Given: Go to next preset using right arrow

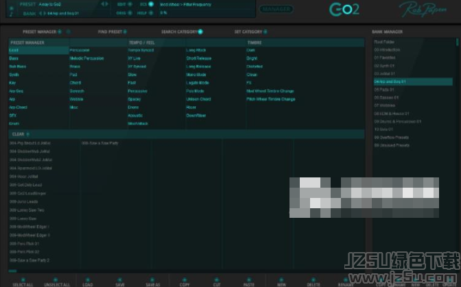Looking at the screenshot, I should [x=106, y=4].
